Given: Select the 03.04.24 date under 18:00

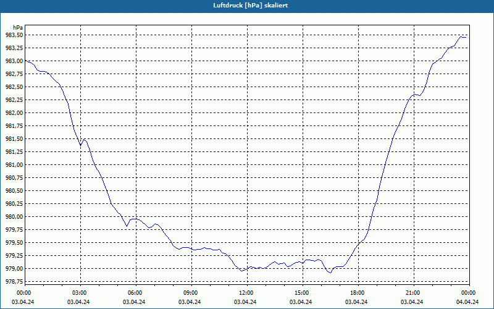Looking at the screenshot, I should tap(356, 302).
